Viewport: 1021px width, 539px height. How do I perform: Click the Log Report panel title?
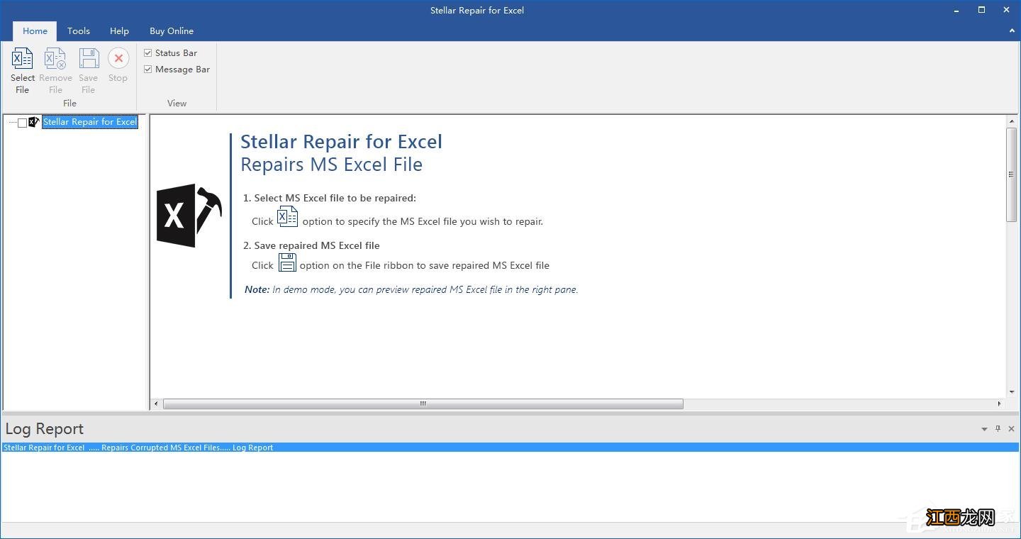[x=45, y=429]
